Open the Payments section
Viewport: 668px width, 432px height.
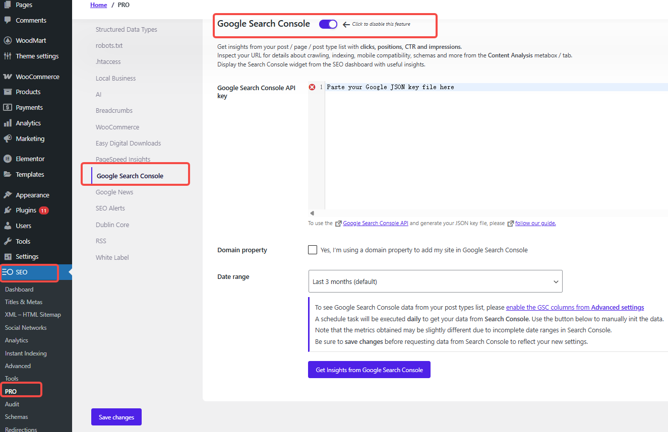click(x=29, y=107)
